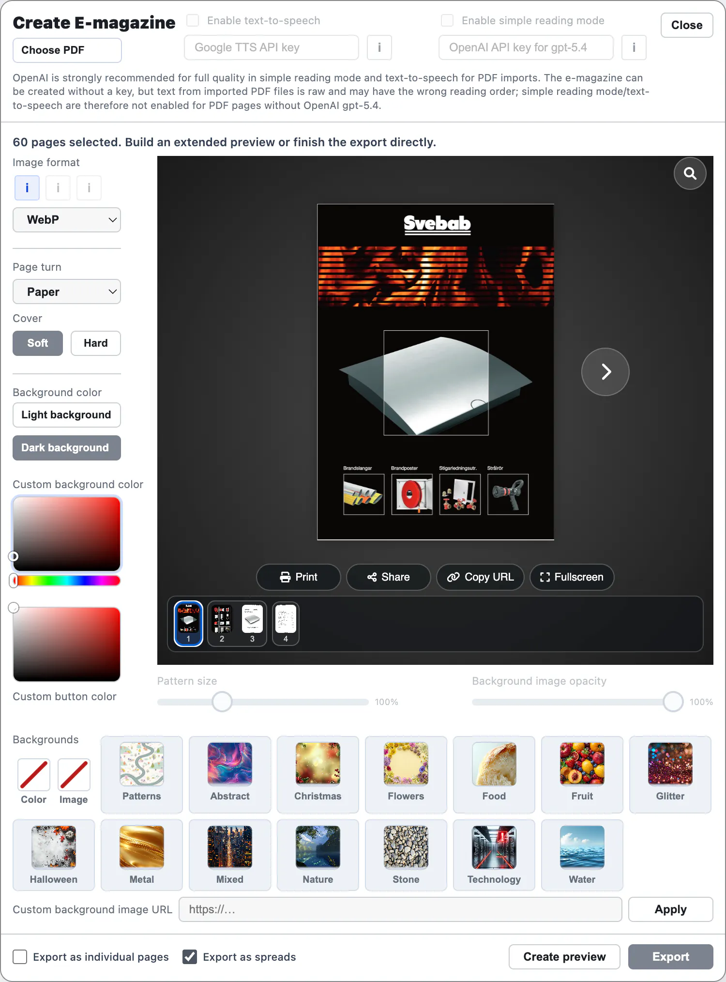Choose the Fruit background category
Image resolution: width=726 pixels, height=982 pixels.
[x=582, y=774]
